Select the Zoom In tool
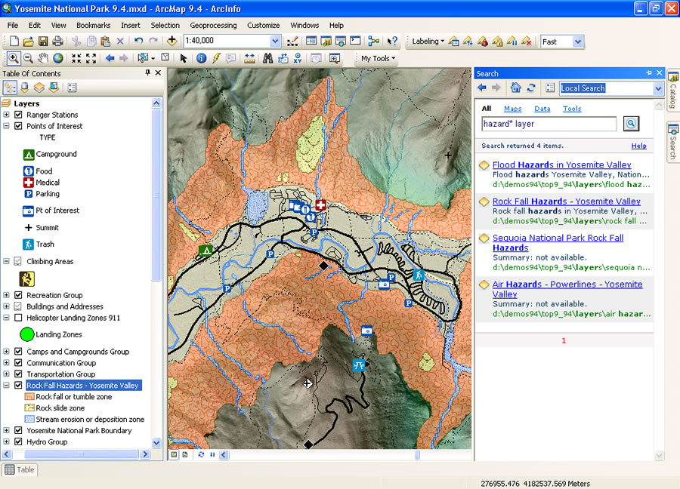Screen dimensions: 680x489 14,58
